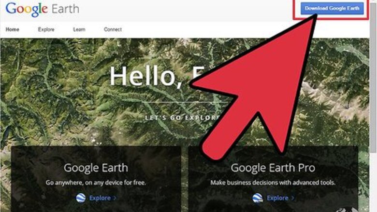Click the chevron next to Earth Pro Explore
Image resolution: width=377 pixels, height=212 pixels.
coord(292,198)
